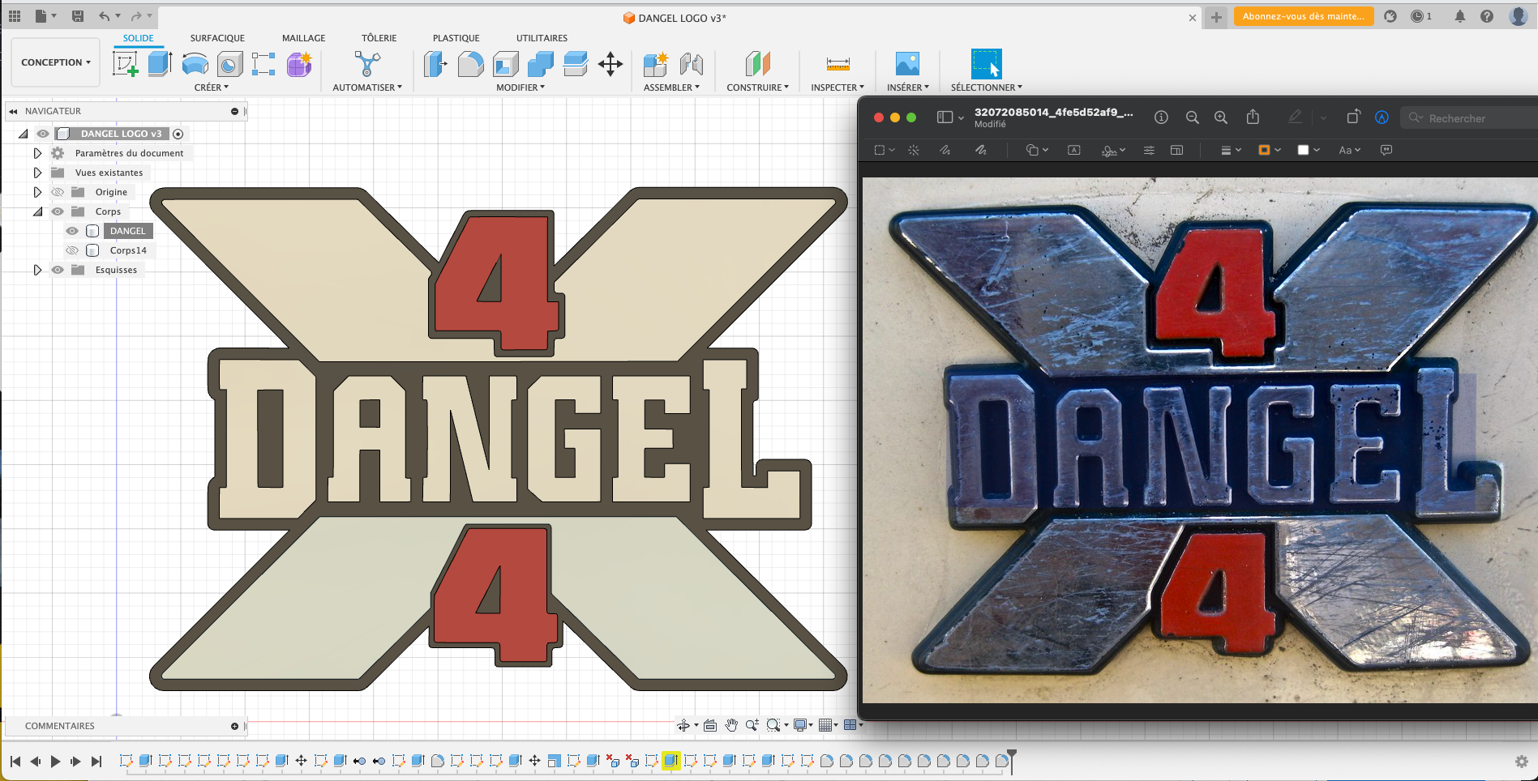Viewport: 1538px width, 781px height.
Task: Open the border color swatch in Preview
Action: coord(1264,150)
